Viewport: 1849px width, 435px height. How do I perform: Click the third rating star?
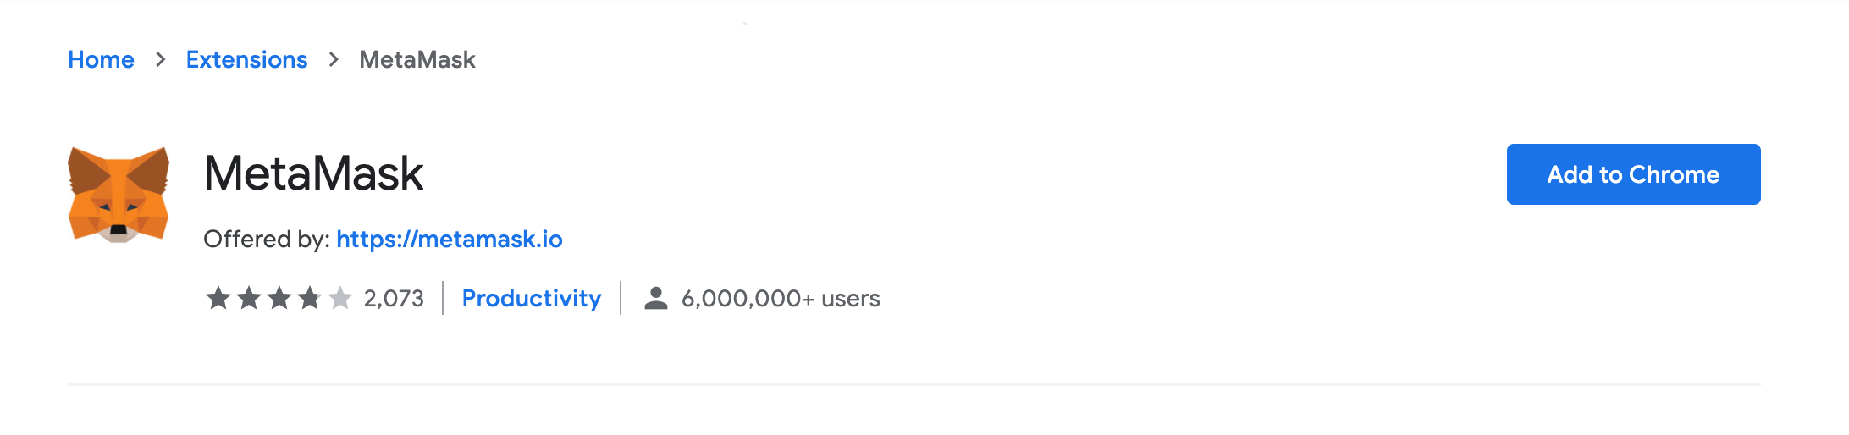tap(279, 298)
